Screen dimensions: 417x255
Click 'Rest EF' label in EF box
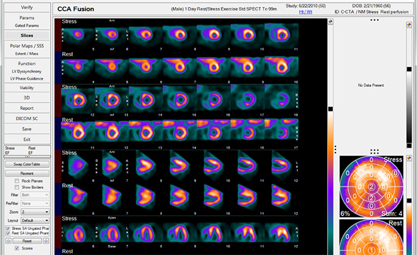32,151
